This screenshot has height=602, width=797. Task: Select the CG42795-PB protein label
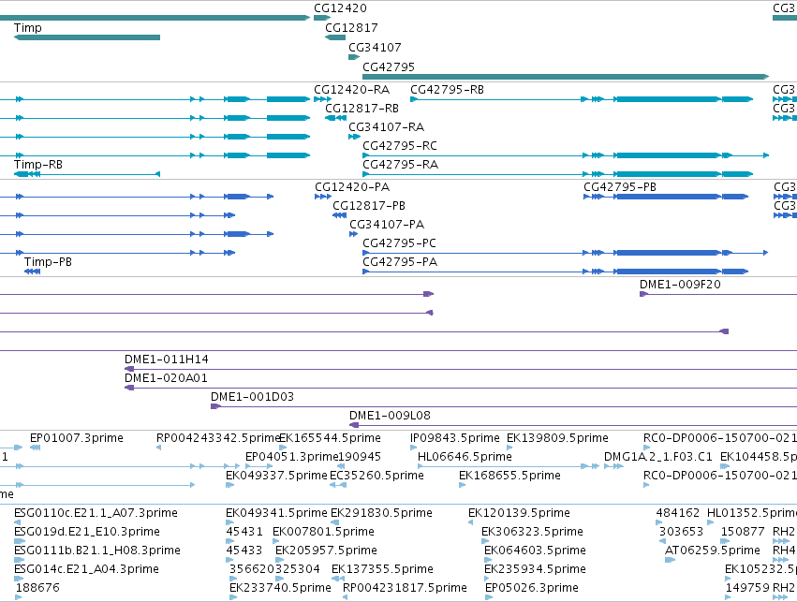tap(620, 187)
